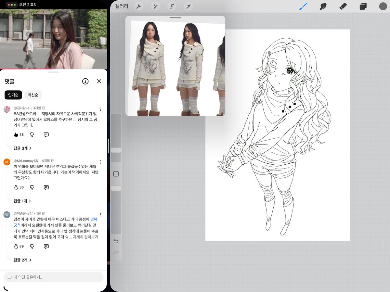
Task: Close the 댓글 comments panel
Action: pos(99,81)
